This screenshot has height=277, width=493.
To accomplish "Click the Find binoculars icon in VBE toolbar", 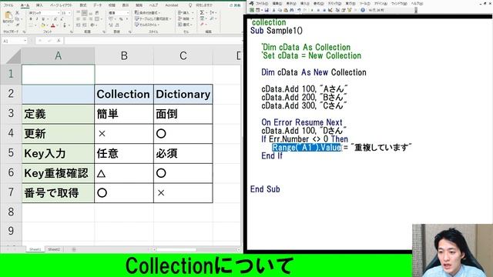I will 292,10.
